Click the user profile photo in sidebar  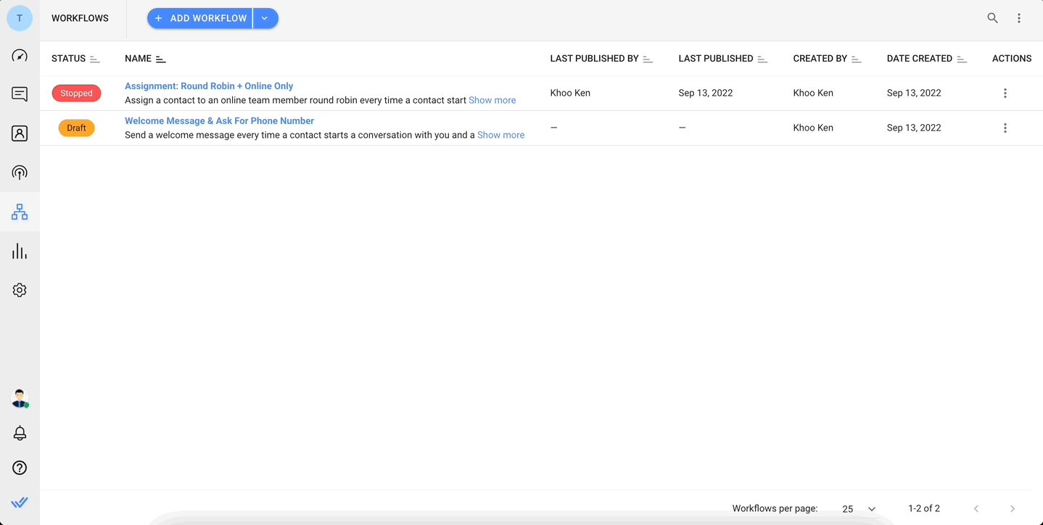pos(20,398)
